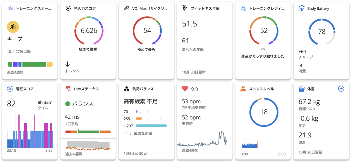Click the 53 bpm 7-day resting value

(x=191, y=101)
